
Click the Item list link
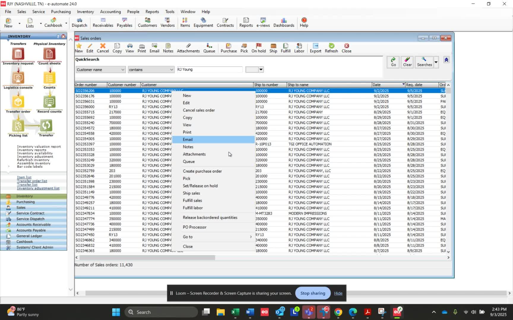coord(24,177)
